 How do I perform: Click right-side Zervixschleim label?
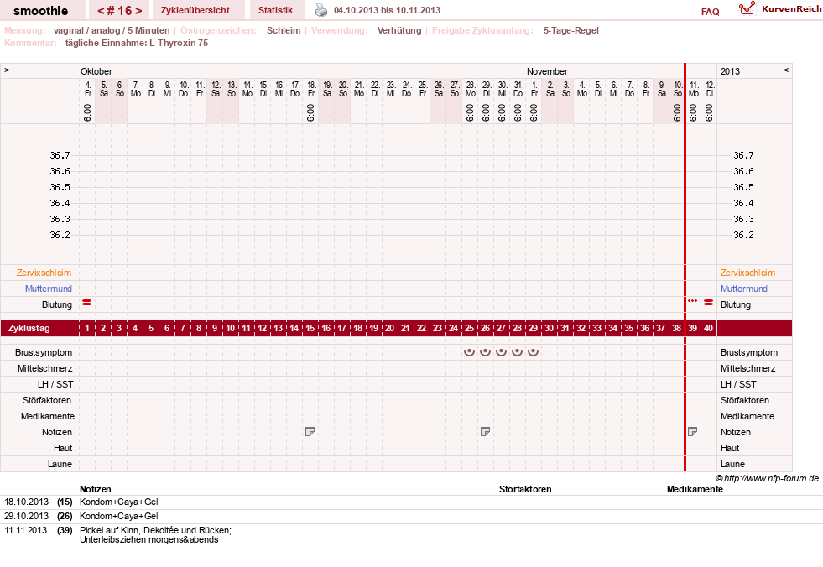(747, 273)
